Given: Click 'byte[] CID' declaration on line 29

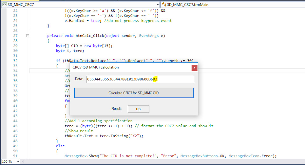Looking at the screenshot, I should coord(67,46).
